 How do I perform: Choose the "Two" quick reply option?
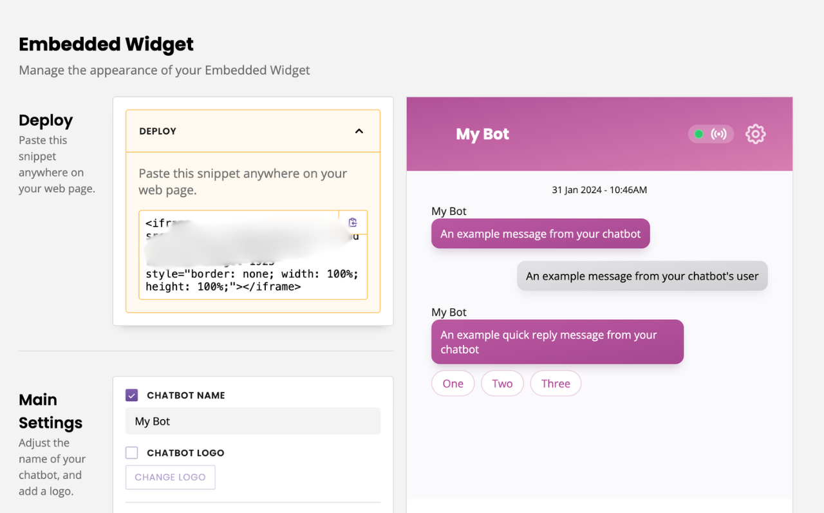[502, 383]
